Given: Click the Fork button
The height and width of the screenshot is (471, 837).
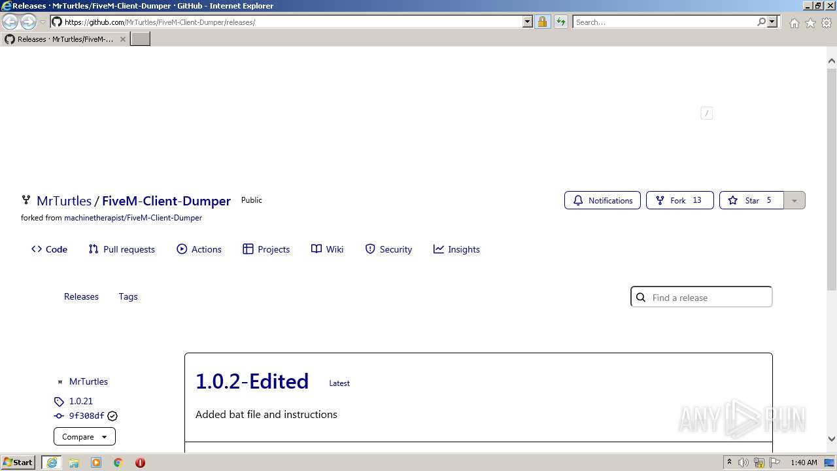Looking at the screenshot, I should click(x=679, y=200).
